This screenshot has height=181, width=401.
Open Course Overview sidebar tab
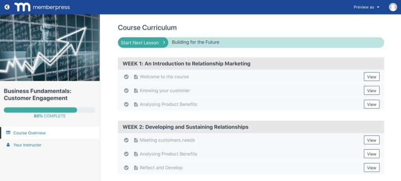tap(50, 133)
